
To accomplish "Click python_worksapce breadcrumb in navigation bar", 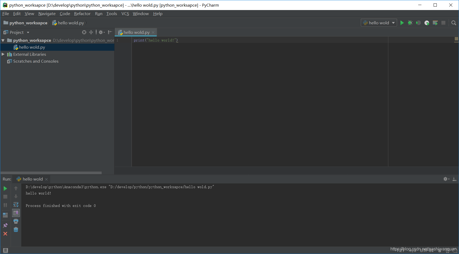I will coord(25,23).
